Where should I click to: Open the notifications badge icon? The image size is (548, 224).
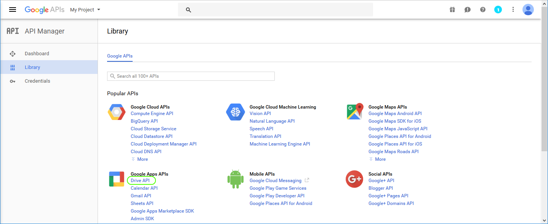point(498,10)
